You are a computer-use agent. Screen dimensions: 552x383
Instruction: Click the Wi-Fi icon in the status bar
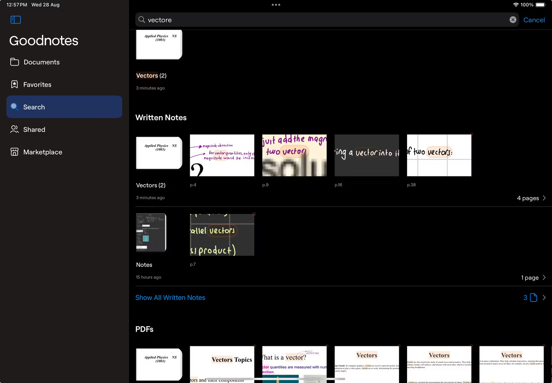pyautogui.click(x=516, y=5)
